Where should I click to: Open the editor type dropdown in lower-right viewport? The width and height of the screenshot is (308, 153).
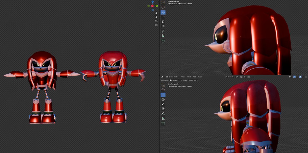[162, 77]
